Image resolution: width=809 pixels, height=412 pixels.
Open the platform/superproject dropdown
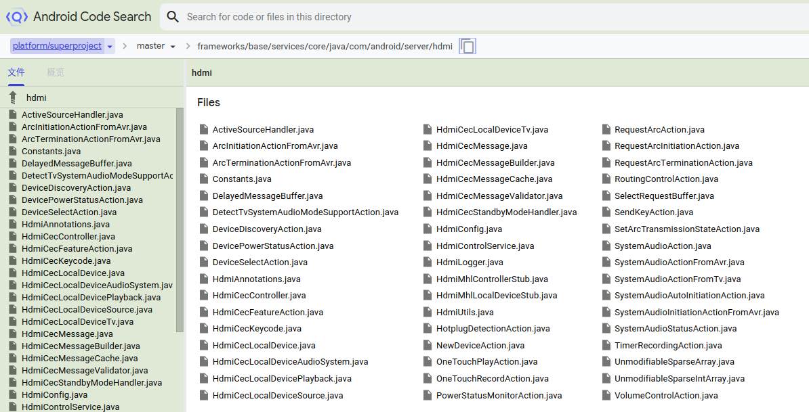pos(110,46)
